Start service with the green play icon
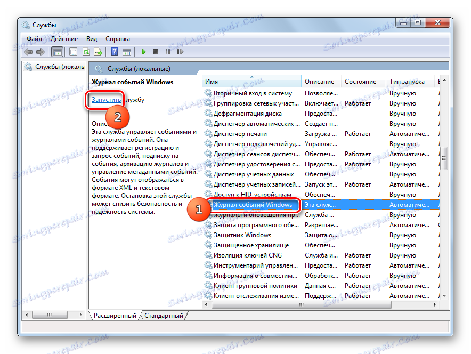Screen dimensions: 471x354 point(143,52)
